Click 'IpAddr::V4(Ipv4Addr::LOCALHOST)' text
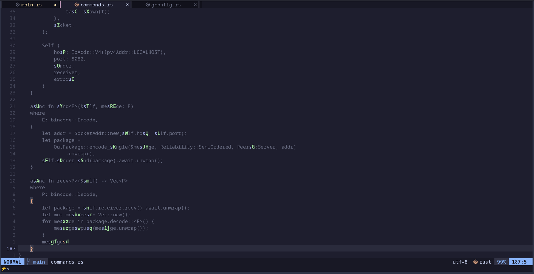Viewport: 534px width, 274px height. coord(117,52)
